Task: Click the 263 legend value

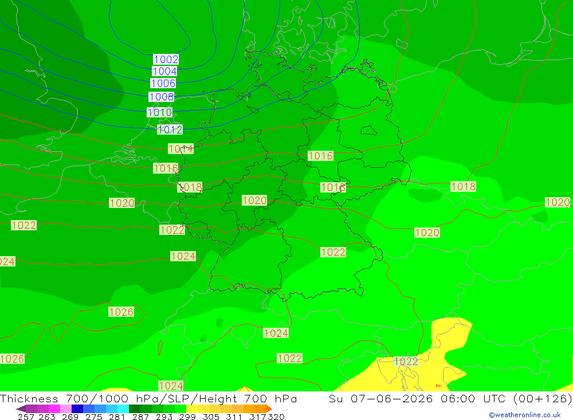Action: tap(47, 417)
